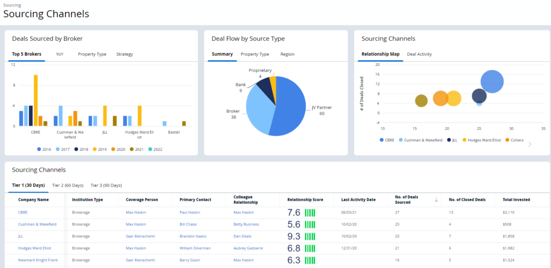
Task: Open the Summary tab in Deal Flow
Action: (x=222, y=54)
